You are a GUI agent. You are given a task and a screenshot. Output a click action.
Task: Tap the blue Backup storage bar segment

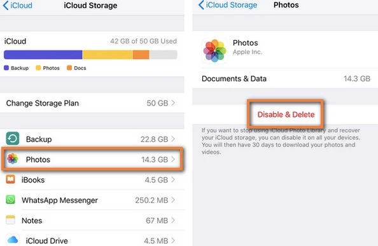(43, 55)
